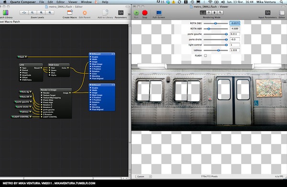
Task: Select the magnifier Rendering Mode button
Action: tap(220, 12)
